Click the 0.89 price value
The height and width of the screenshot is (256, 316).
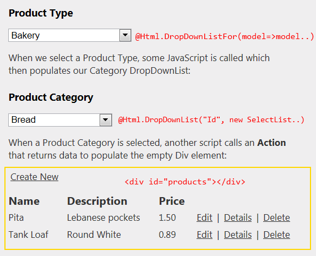point(167,235)
